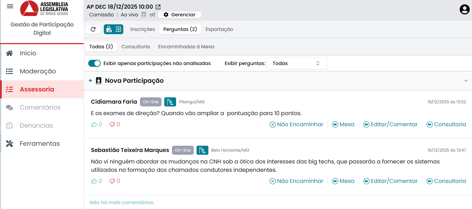The height and width of the screenshot is (209, 472).
Task: Expand the Nova Participação chevron
Action: pos(466,81)
